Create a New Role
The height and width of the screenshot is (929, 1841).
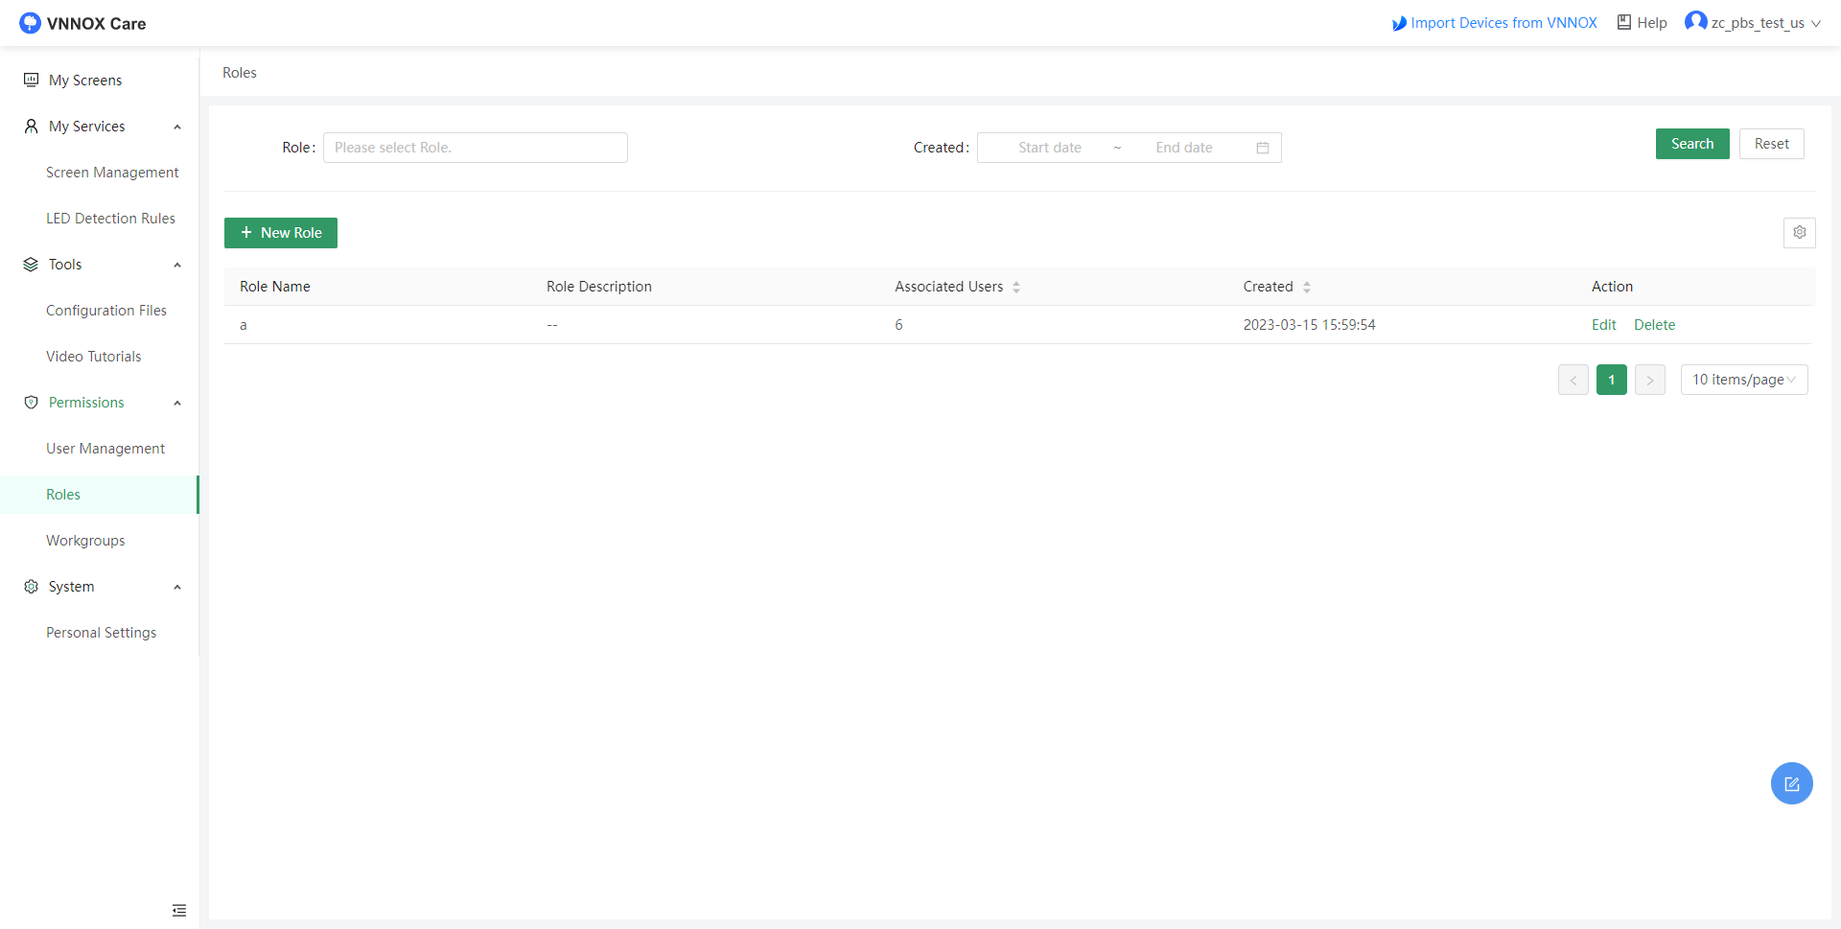coord(281,233)
